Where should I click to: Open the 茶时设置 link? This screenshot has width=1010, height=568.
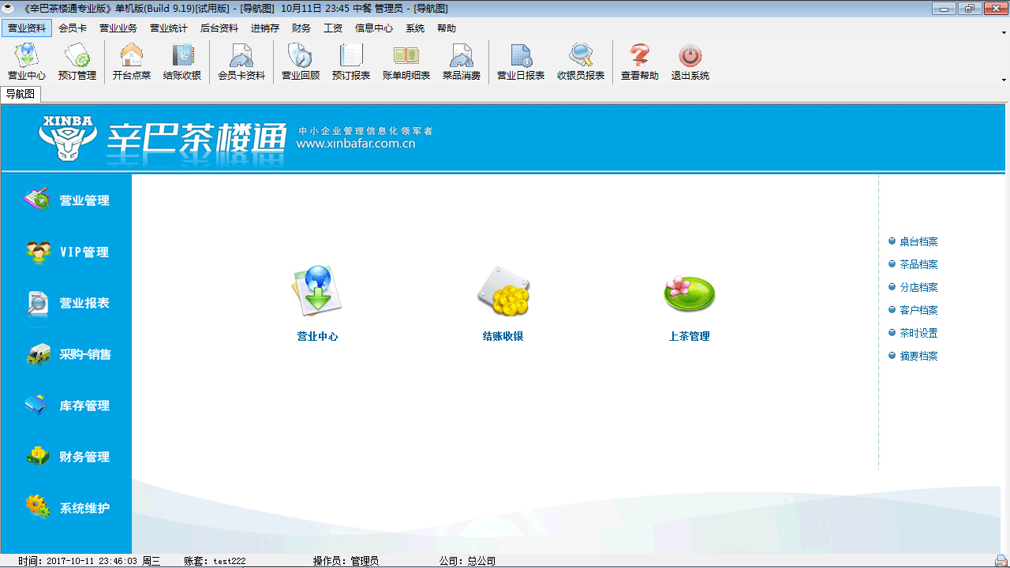tap(918, 334)
